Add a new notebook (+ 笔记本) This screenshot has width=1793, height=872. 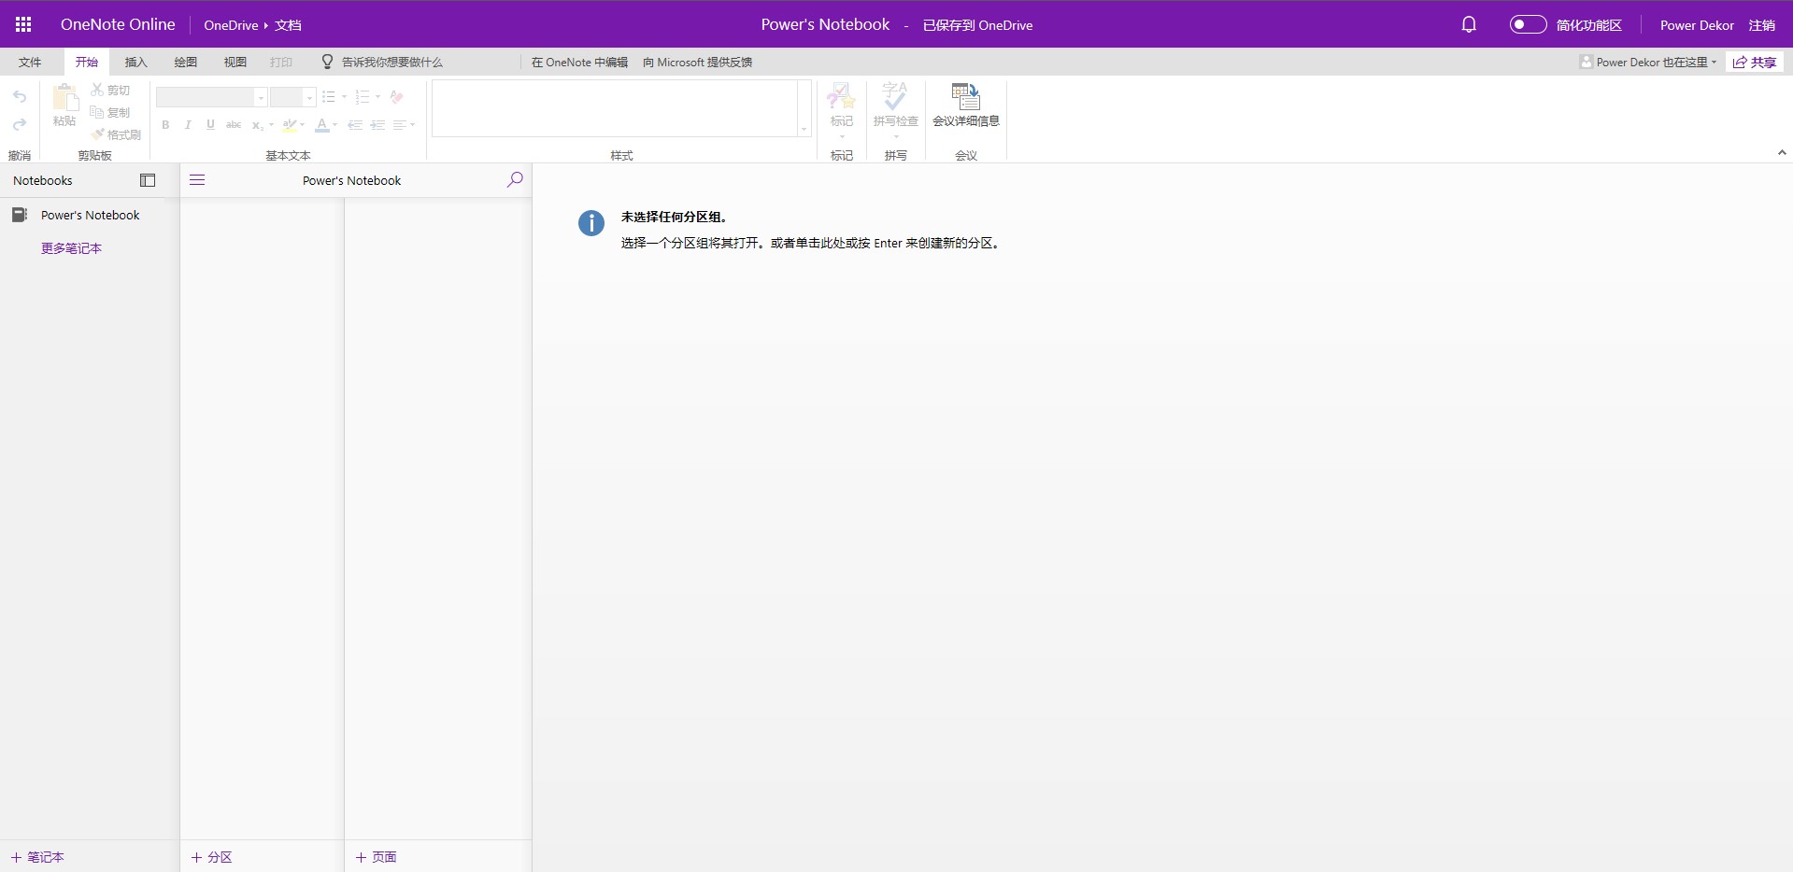pyautogui.click(x=37, y=857)
